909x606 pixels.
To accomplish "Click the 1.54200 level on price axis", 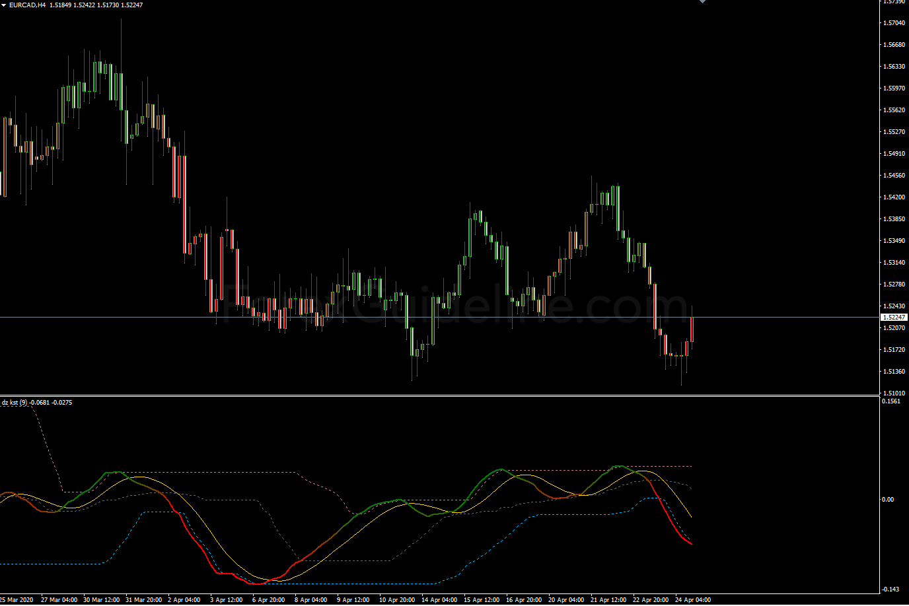I will (894, 197).
